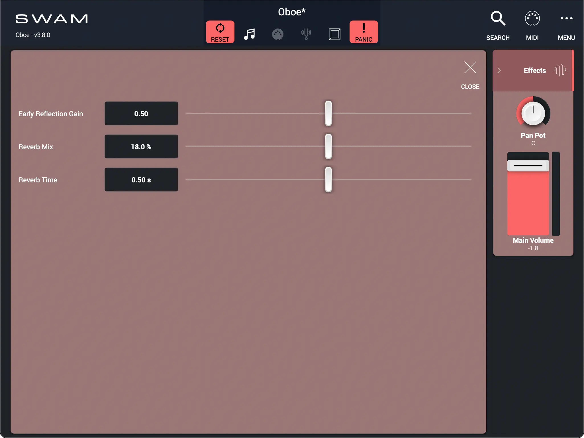Click the Pan Pot knob
This screenshot has height=438, width=584.
533,113
